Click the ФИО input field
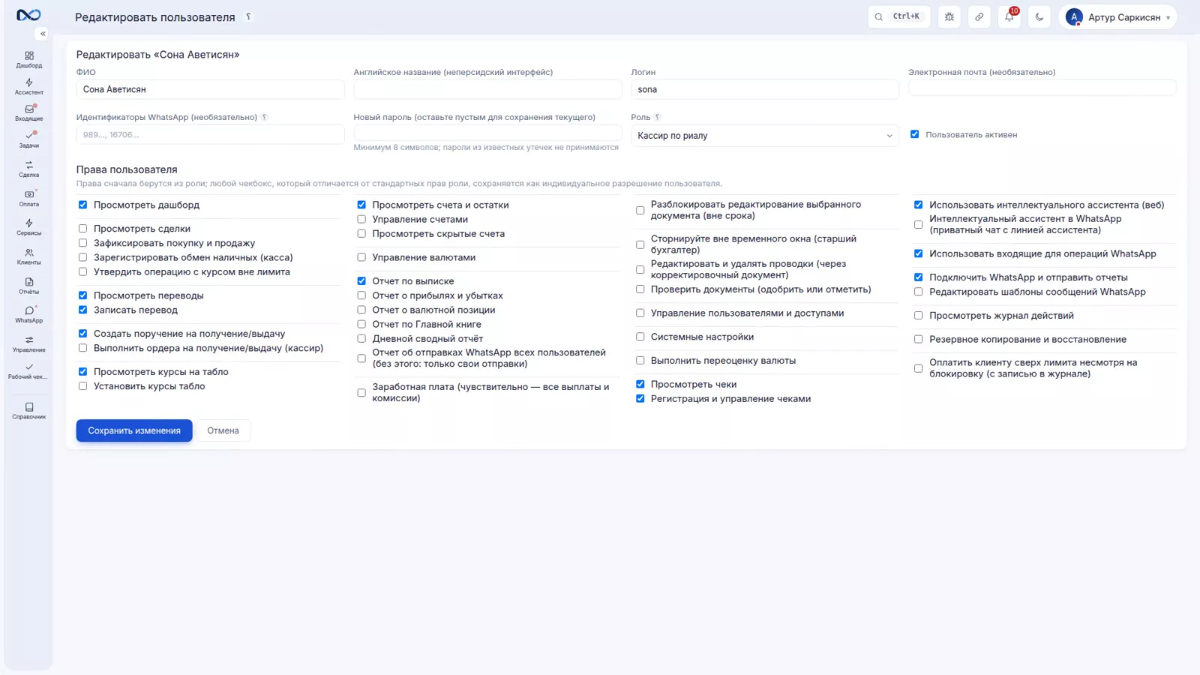1200x675 pixels. 210,89
